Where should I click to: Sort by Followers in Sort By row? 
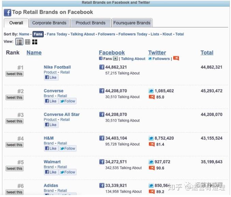pos(106,34)
